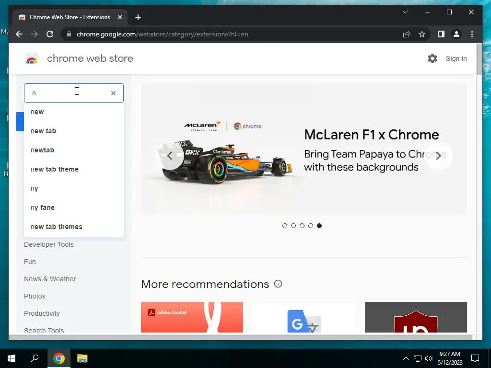Click the Sign in link
This screenshot has width=491, height=368.
pos(456,58)
